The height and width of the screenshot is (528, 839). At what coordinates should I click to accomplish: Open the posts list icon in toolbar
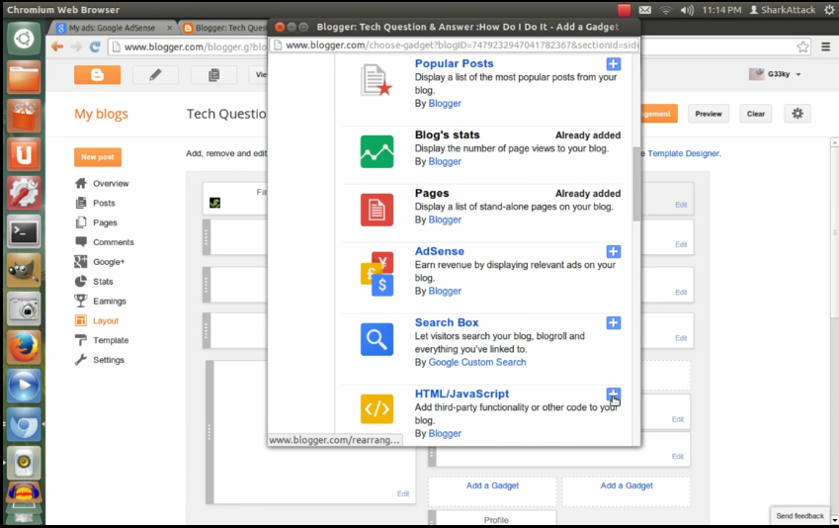(x=214, y=75)
